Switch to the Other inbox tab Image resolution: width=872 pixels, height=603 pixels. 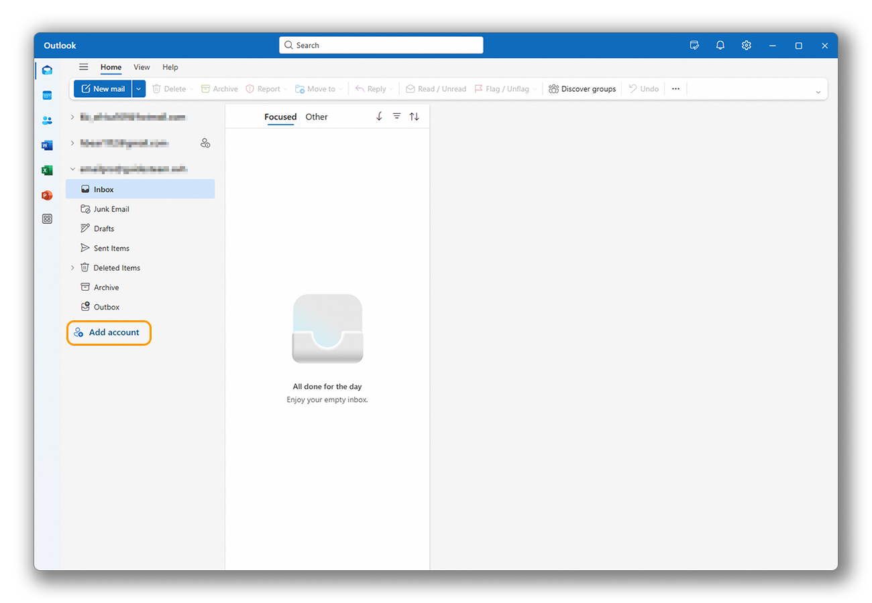coord(317,117)
